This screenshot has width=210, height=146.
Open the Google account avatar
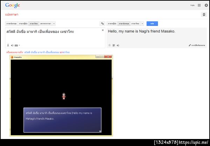[206, 5]
